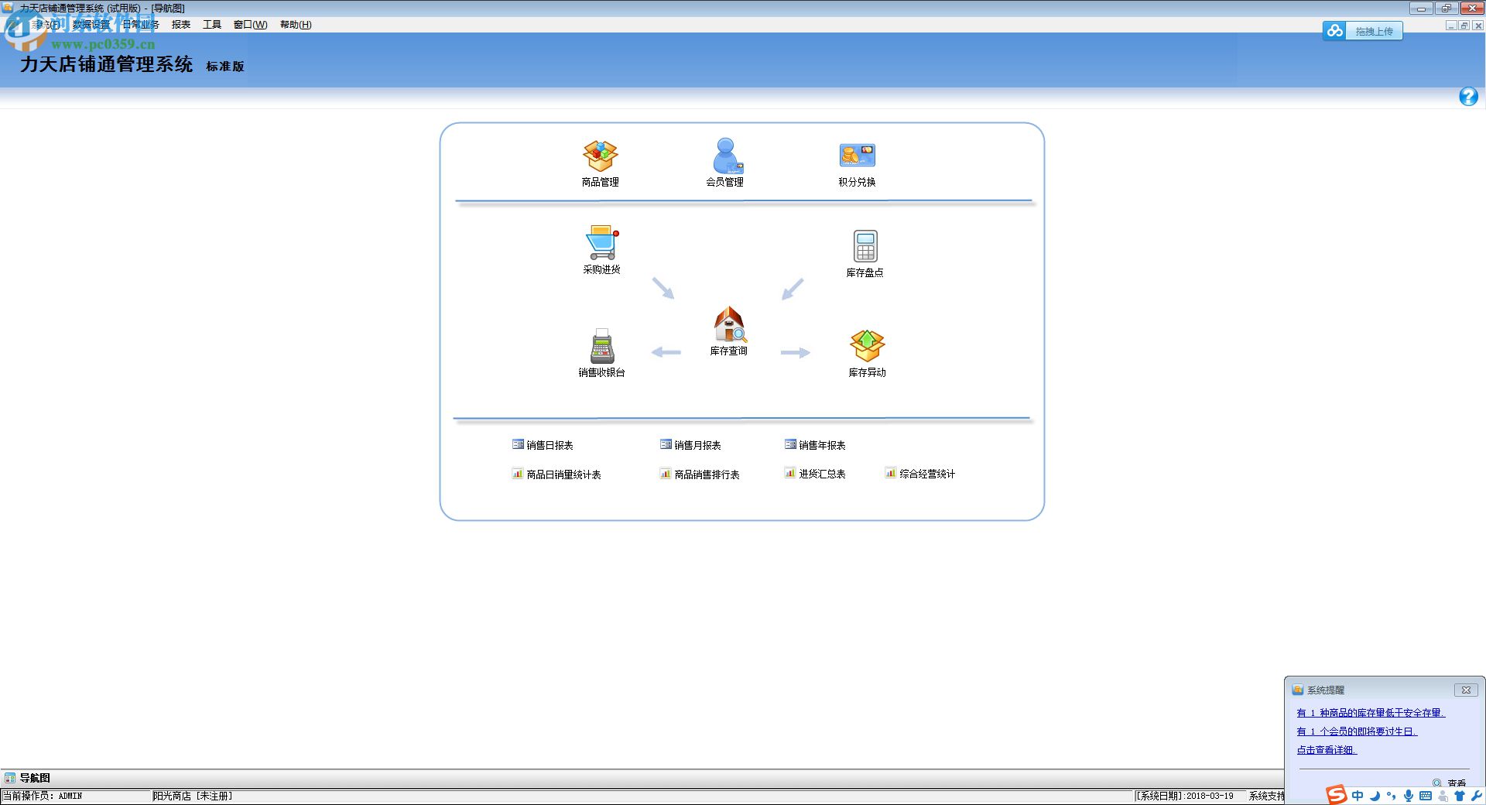Open 销售日报表 daily sales report
The width and height of the screenshot is (1486, 805).
pyautogui.click(x=543, y=445)
